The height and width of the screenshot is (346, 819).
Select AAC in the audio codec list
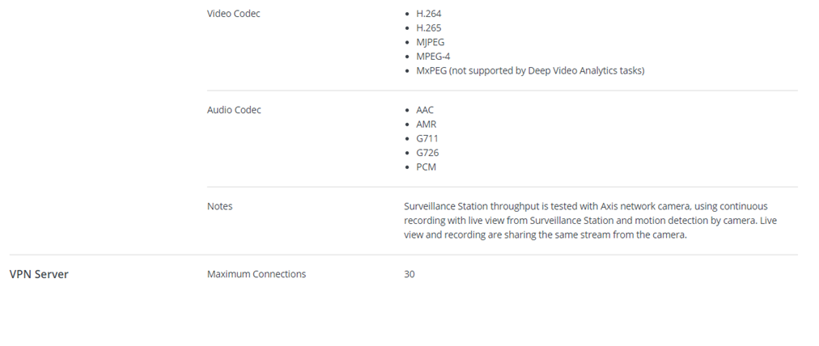pos(425,110)
